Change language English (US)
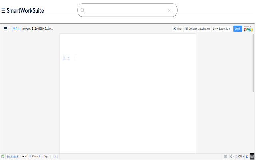Viewport: 256px width, 160px height. [13, 156]
